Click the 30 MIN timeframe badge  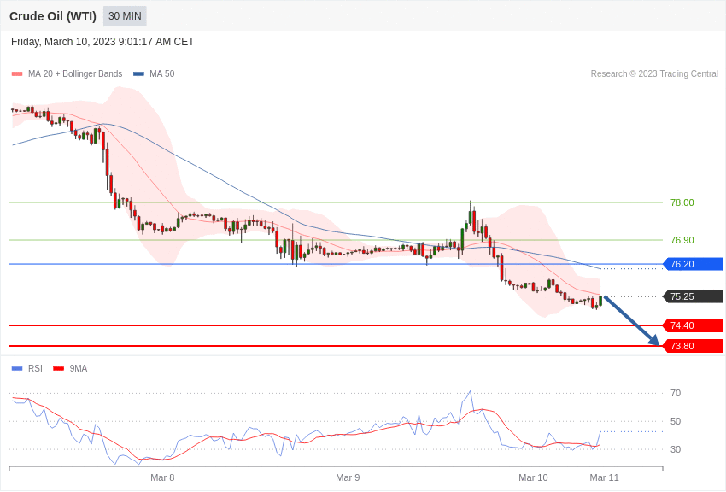[x=125, y=16]
